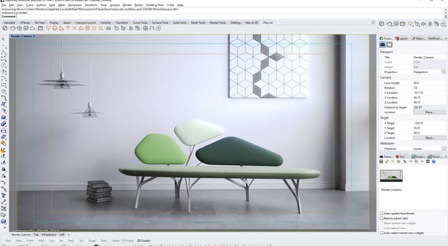Click the car icon in right toolbar

click(424, 24)
